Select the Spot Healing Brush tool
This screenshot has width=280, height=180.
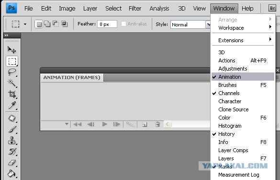click(12, 119)
